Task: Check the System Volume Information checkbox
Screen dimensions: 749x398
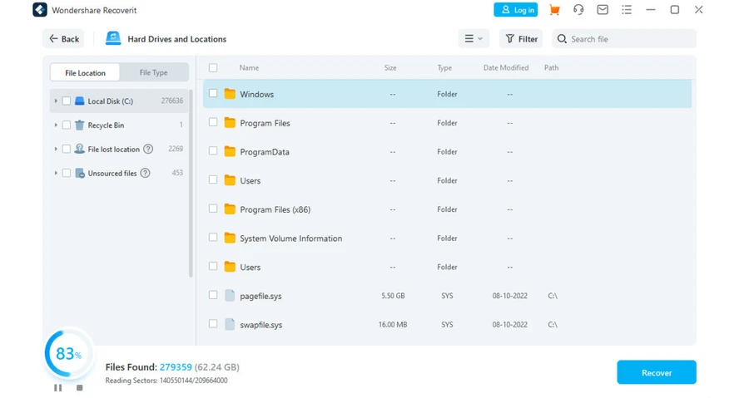Action: 213,238
